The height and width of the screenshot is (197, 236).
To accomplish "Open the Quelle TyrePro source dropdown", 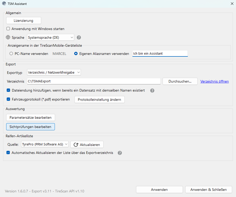I will (x=45, y=144).
